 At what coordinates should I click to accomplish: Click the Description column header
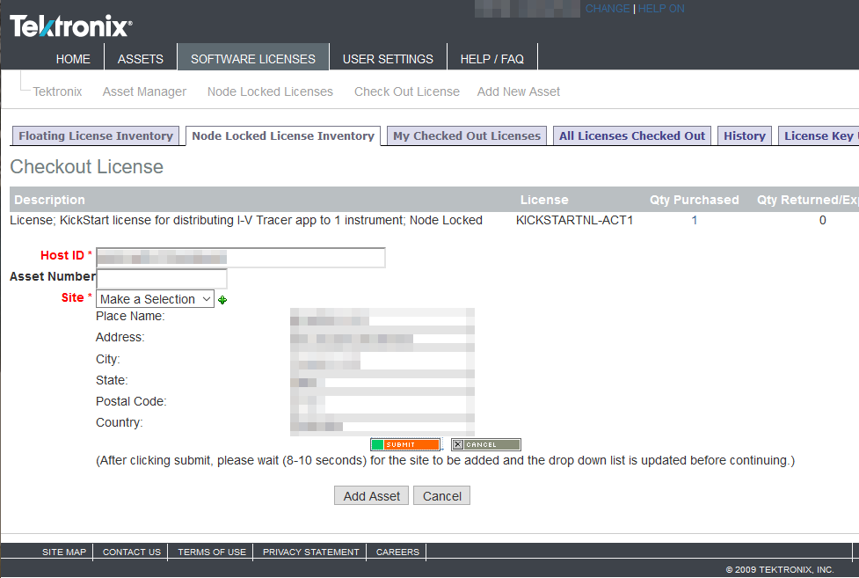(49, 200)
